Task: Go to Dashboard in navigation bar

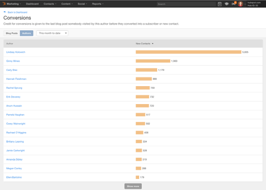Action: point(32,4)
